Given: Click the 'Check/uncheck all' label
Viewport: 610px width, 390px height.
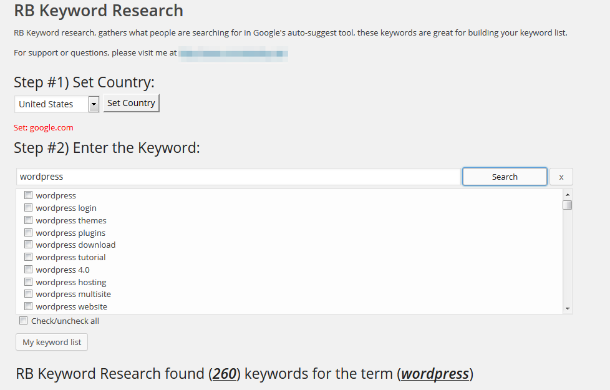Looking at the screenshot, I should 65,321.
